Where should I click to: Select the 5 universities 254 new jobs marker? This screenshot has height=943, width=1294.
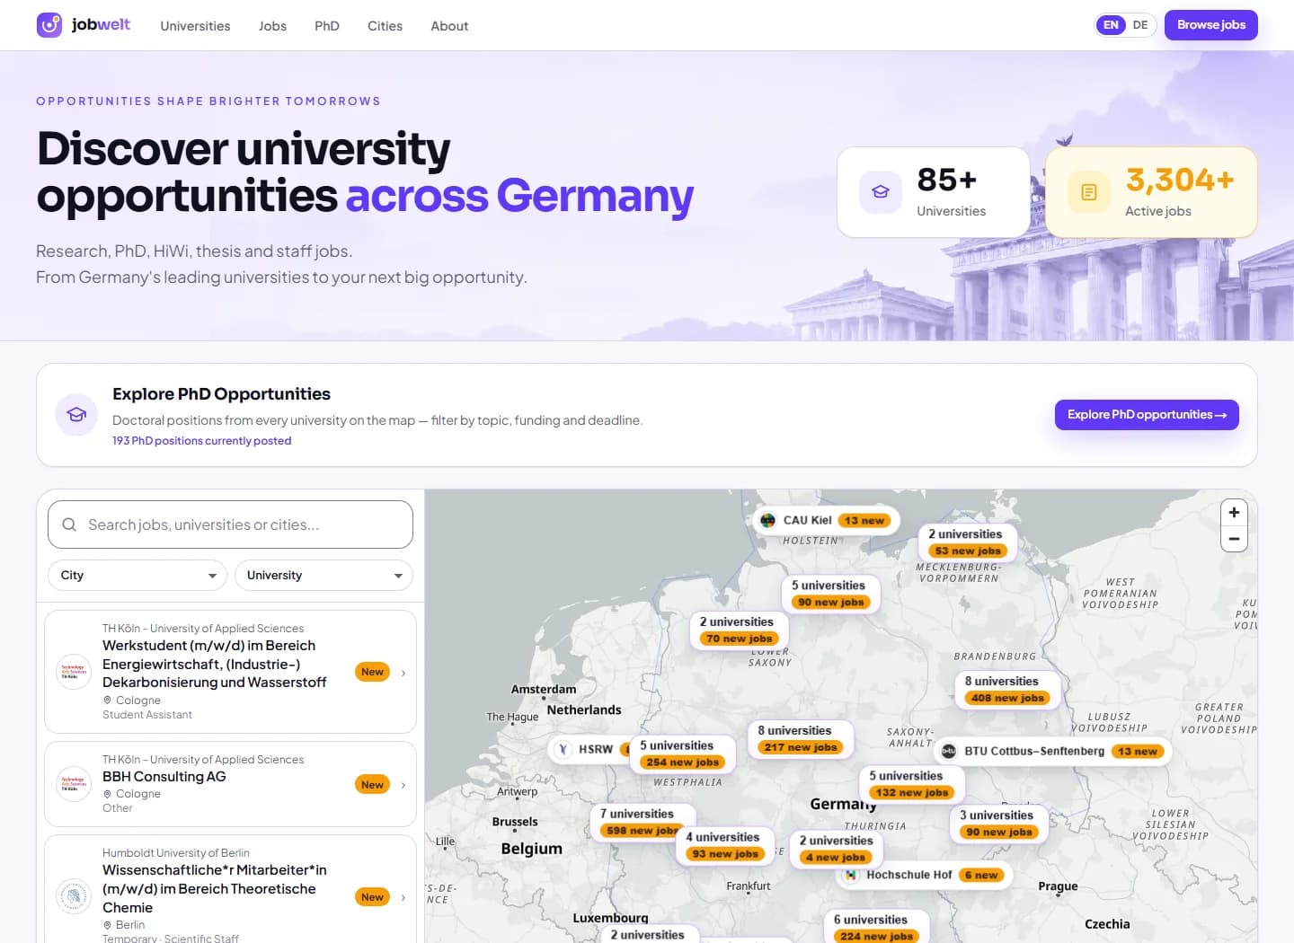(683, 754)
